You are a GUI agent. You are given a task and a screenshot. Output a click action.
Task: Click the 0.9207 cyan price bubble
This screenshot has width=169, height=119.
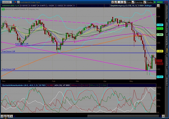(160, 25)
